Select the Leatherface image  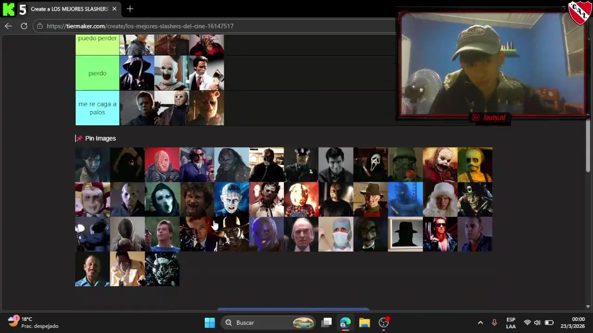click(x=266, y=199)
